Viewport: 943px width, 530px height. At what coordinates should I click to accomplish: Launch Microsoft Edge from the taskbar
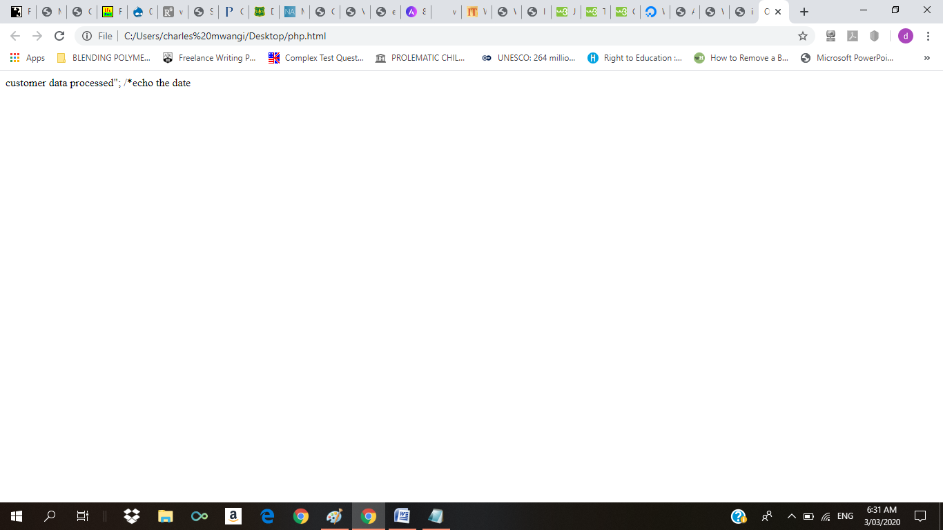267,516
